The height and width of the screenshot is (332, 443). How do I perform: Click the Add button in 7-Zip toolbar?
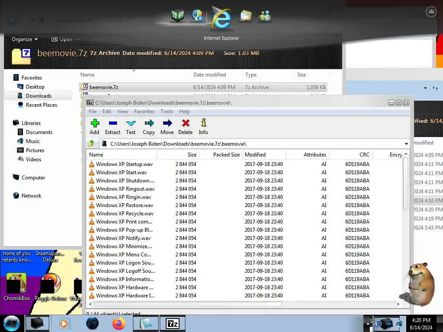[x=95, y=127]
